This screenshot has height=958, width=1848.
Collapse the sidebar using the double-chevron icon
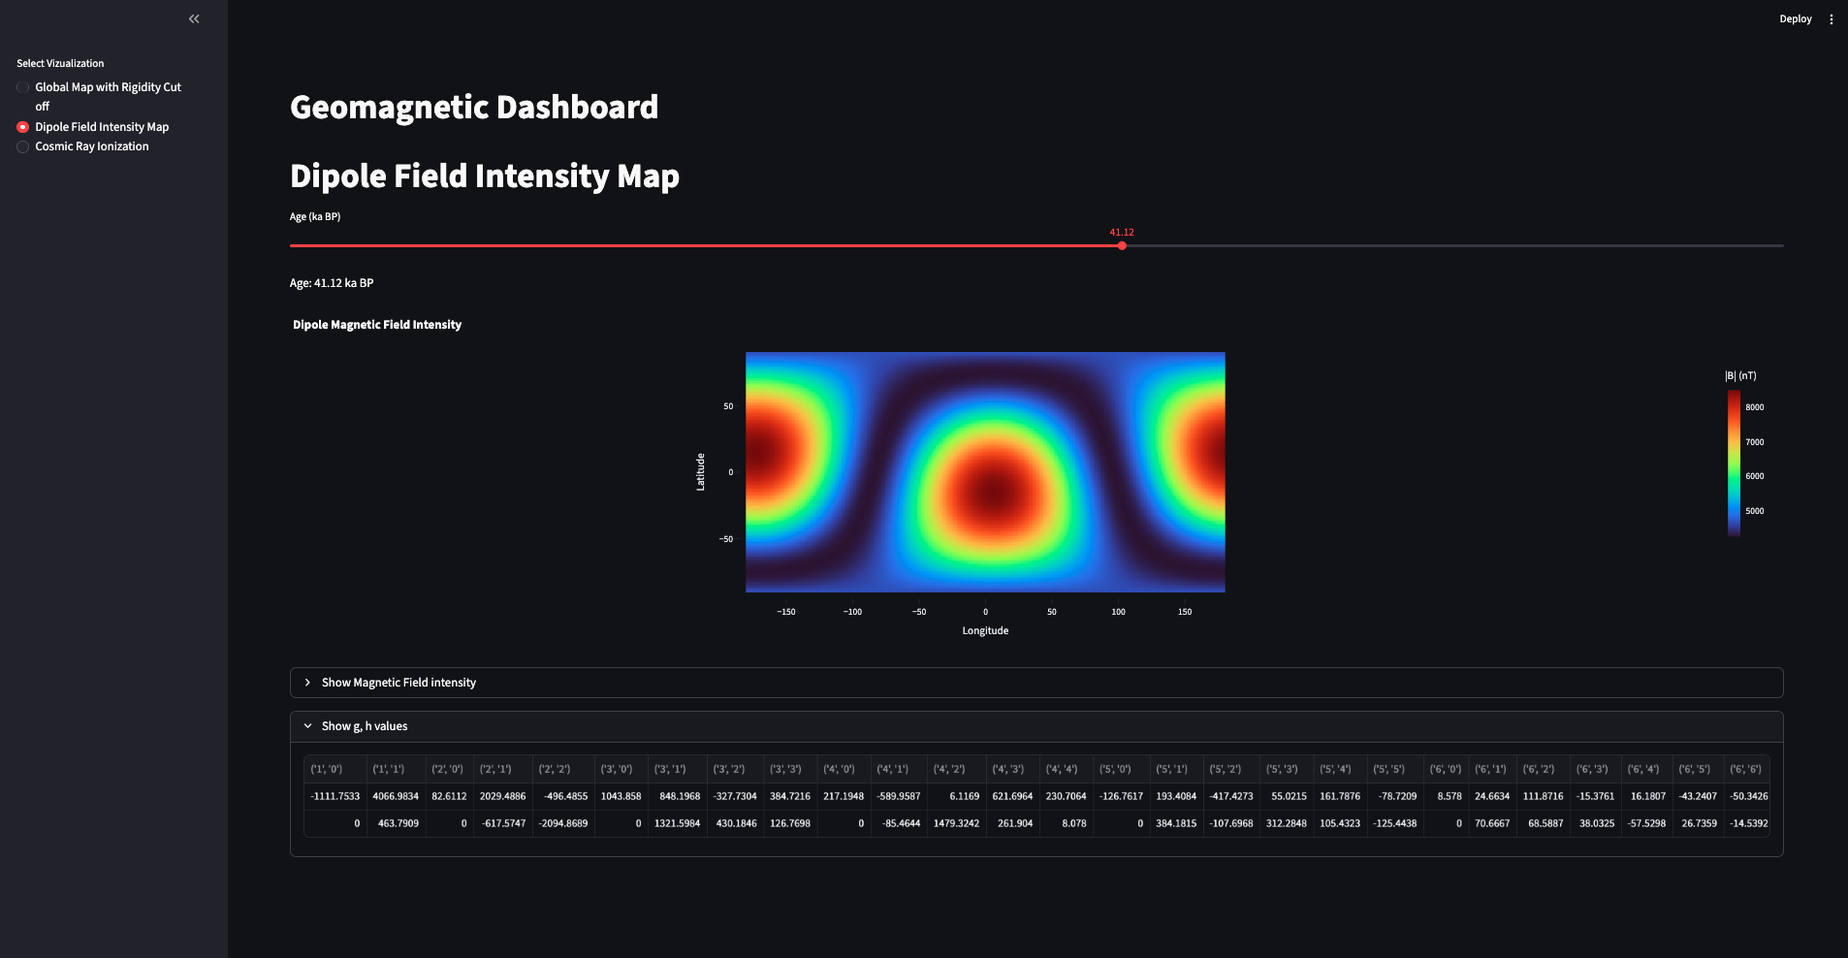(x=193, y=18)
